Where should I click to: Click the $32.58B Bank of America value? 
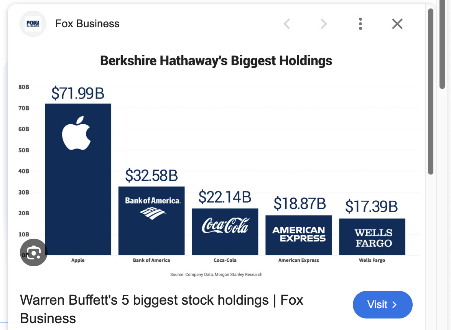point(152,176)
